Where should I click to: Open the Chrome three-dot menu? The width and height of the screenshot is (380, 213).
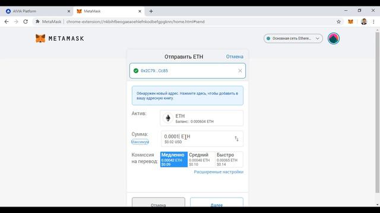pyautogui.click(x=373, y=21)
